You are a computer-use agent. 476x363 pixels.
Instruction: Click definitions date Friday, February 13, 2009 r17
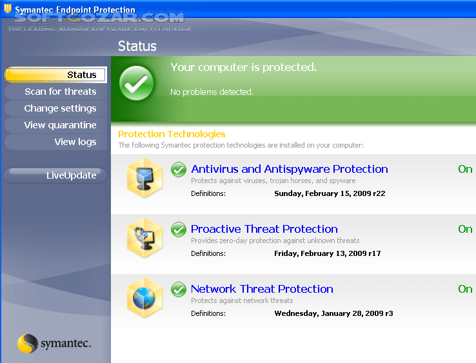(327, 253)
